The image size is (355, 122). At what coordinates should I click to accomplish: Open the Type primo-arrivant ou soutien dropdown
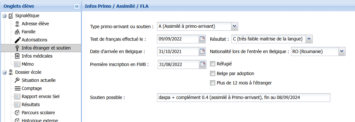pos(235,27)
